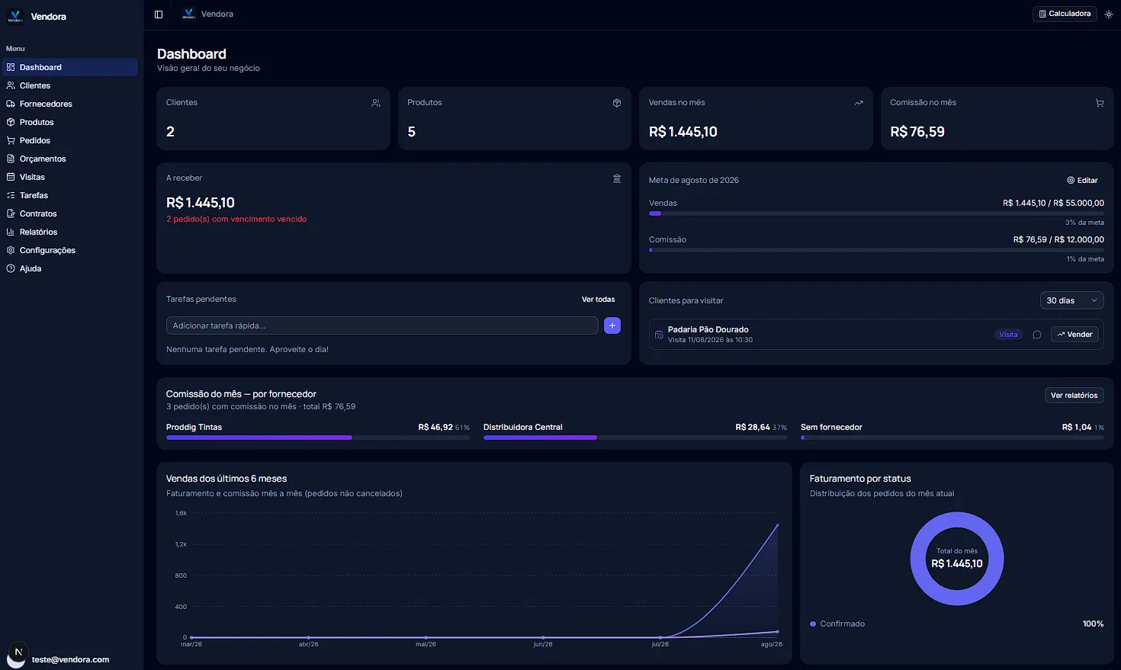Click the users icon on Clientes card

[376, 103]
